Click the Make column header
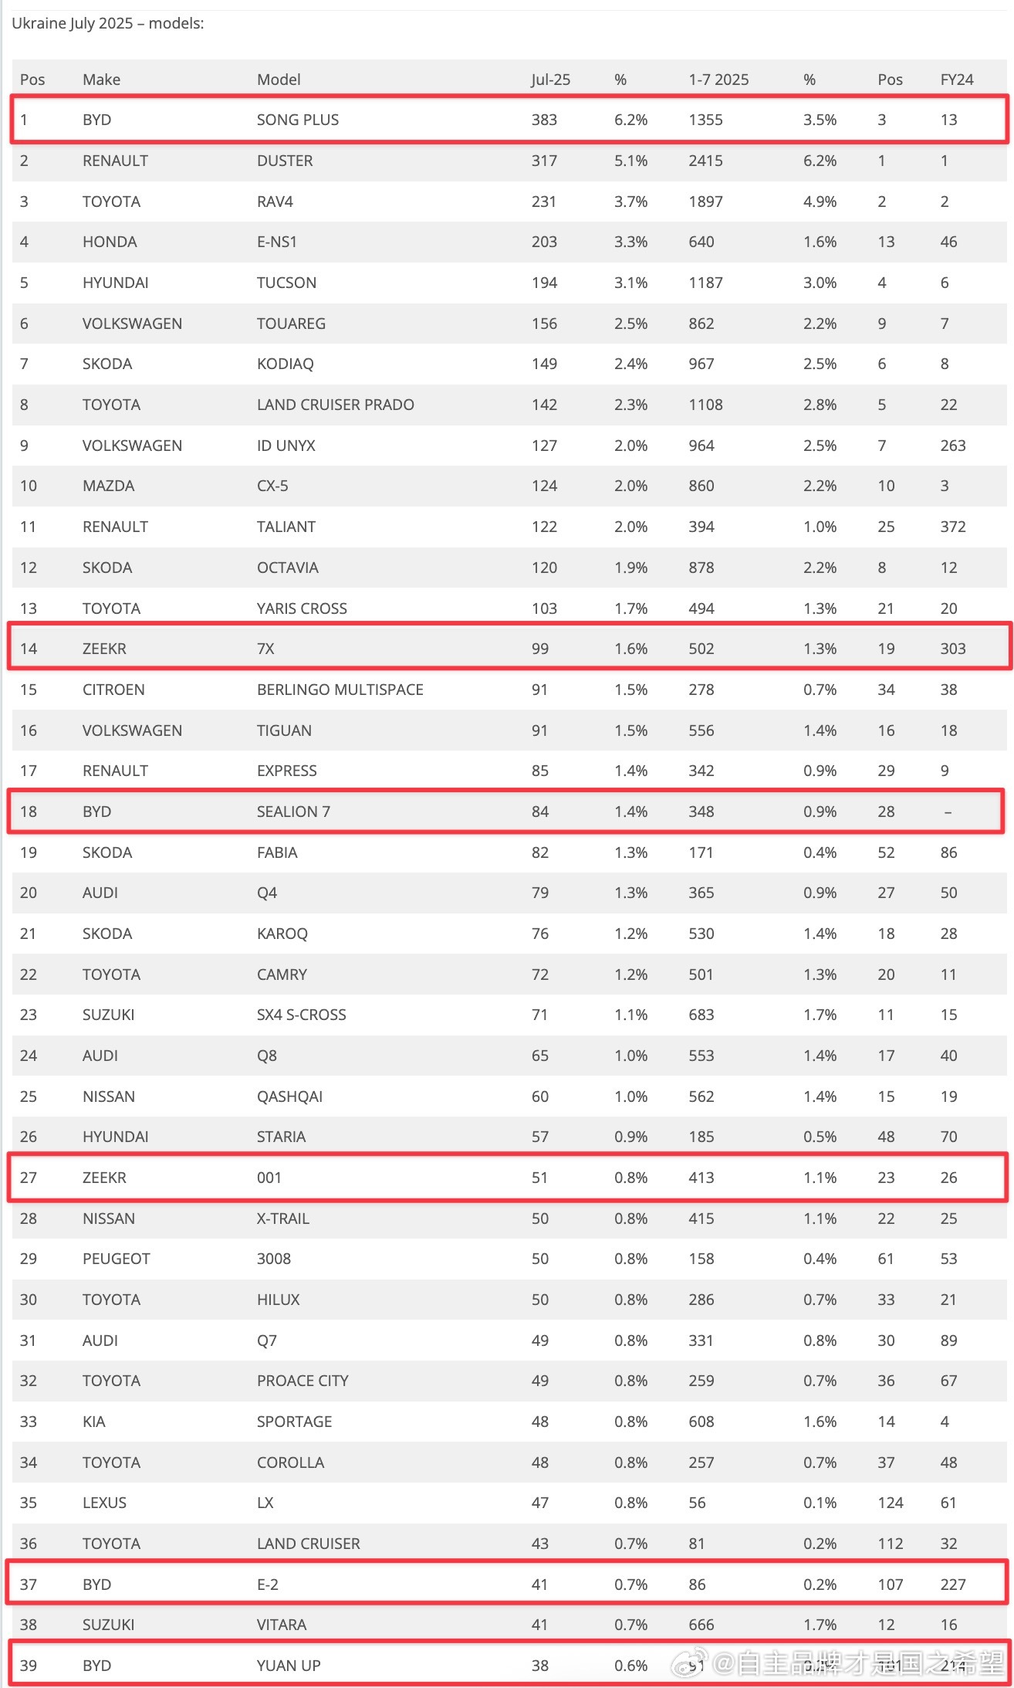Viewport: 1014px width, 1688px height. [x=101, y=80]
